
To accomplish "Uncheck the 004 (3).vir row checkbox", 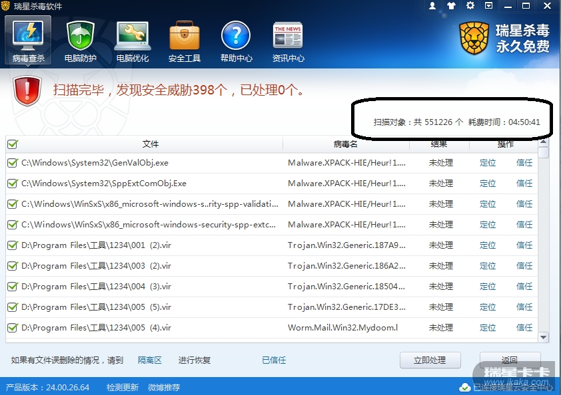I will [x=13, y=287].
